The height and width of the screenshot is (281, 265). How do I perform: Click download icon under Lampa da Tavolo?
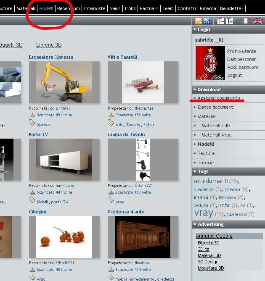coord(111,192)
